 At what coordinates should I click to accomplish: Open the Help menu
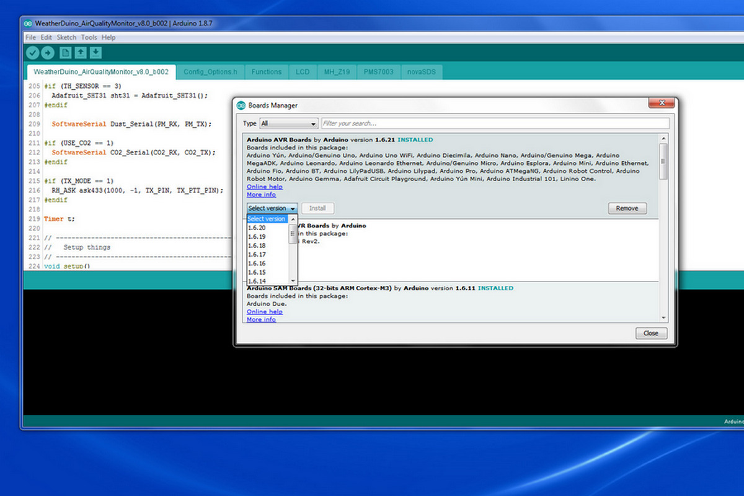click(x=108, y=37)
